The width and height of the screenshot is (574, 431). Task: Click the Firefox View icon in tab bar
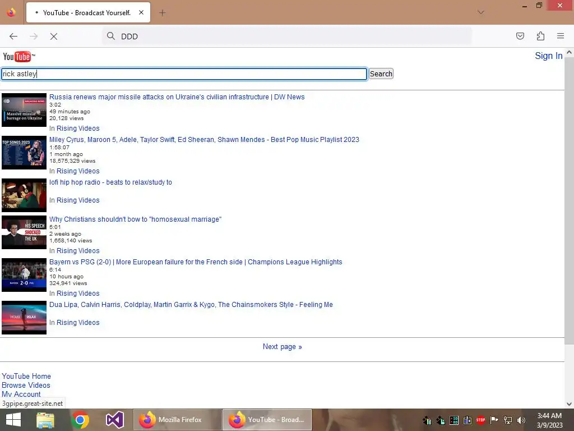coord(11,12)
